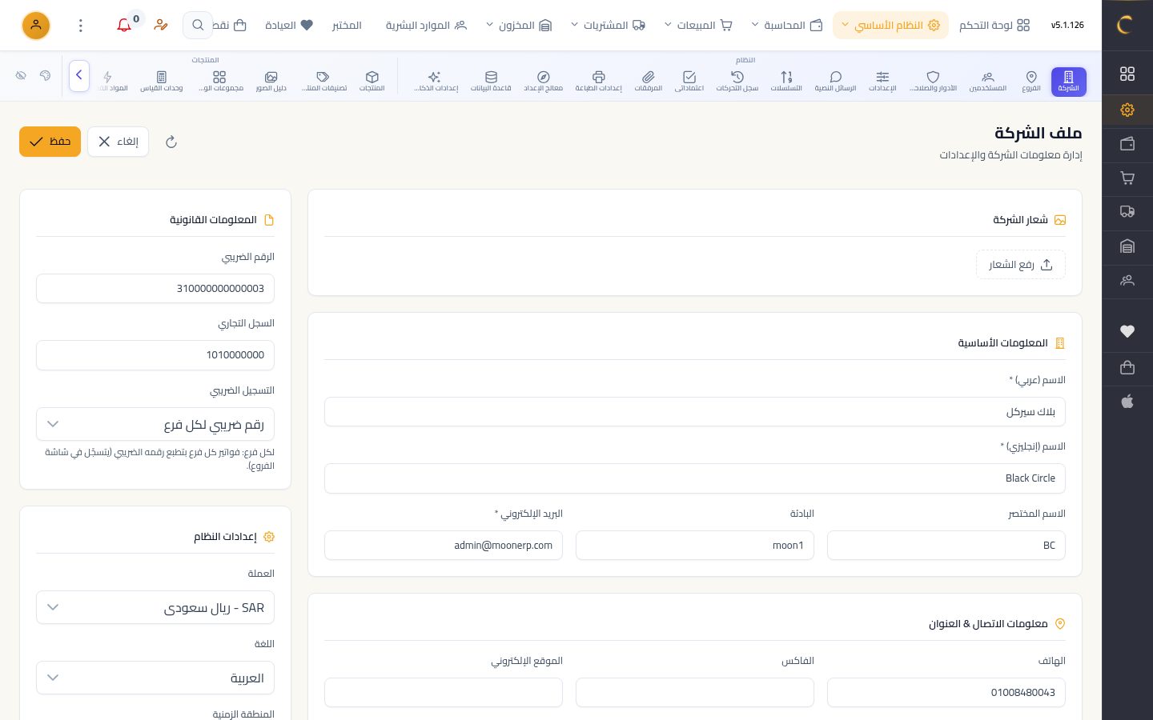The height and width of the screenshot is (720, 1153).
Task: Click the Cancel (إلغاء) button
Action: [x=118, y=142]
